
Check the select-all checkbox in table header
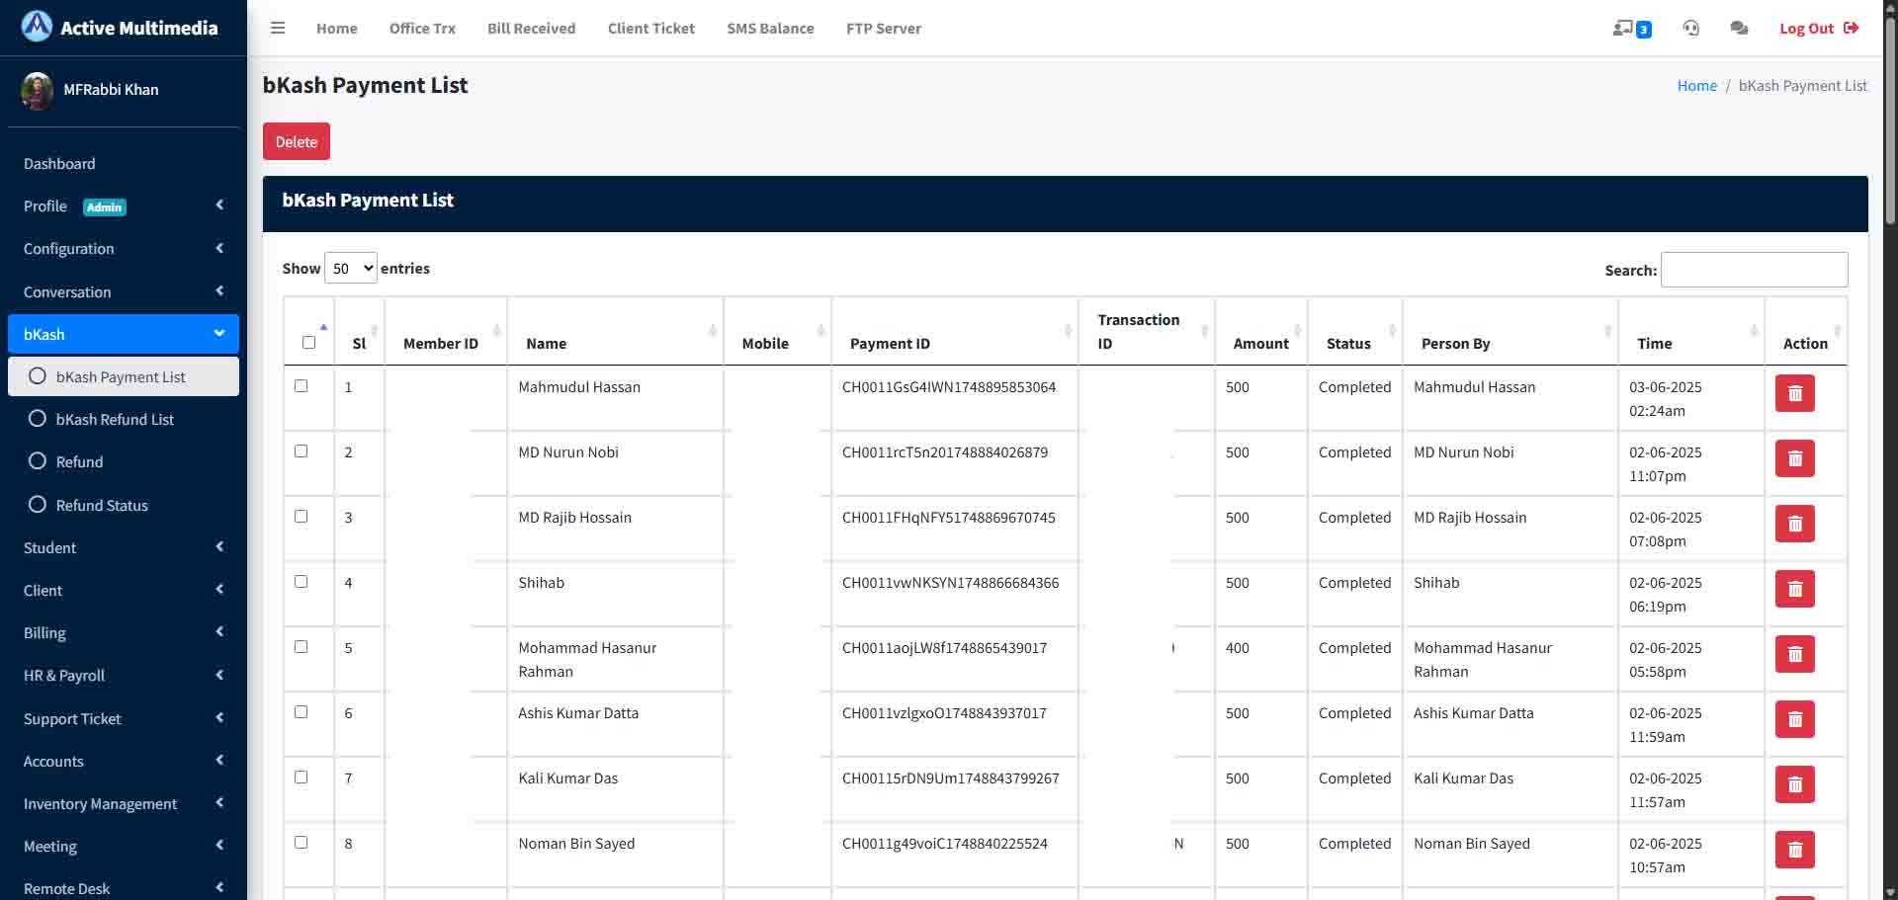[x=308, y=343]
